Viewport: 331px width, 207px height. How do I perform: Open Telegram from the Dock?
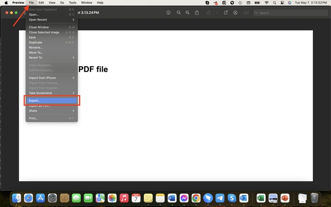coord(220,198)
